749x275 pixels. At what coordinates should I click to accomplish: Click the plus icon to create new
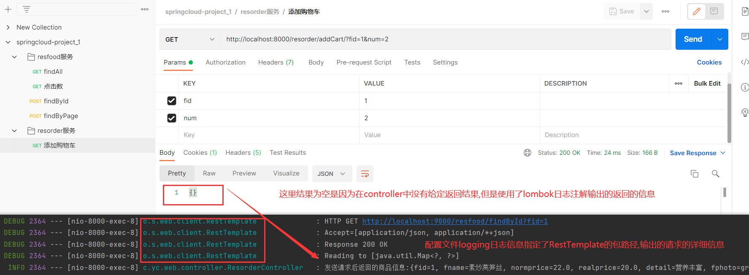8,9
